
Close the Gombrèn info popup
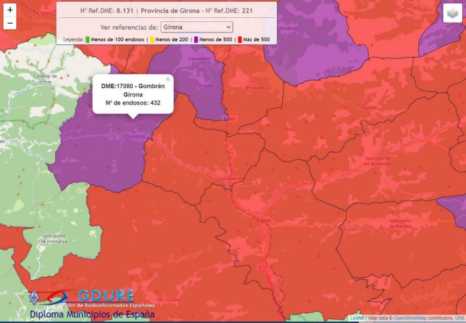coord(168,80)
